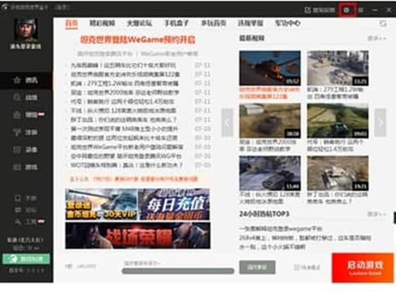This screenshot has width=396, height=292.
Task: Select the magnifier icon sidebar item
Action: pyautogui.click(x=25, y=97)
